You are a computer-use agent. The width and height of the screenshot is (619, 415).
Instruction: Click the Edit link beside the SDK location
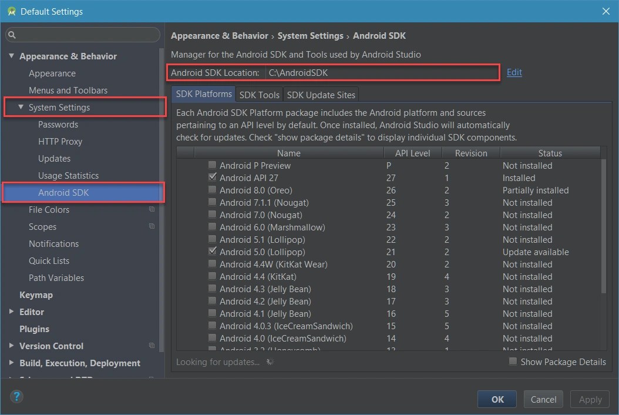tap(514, 72)
